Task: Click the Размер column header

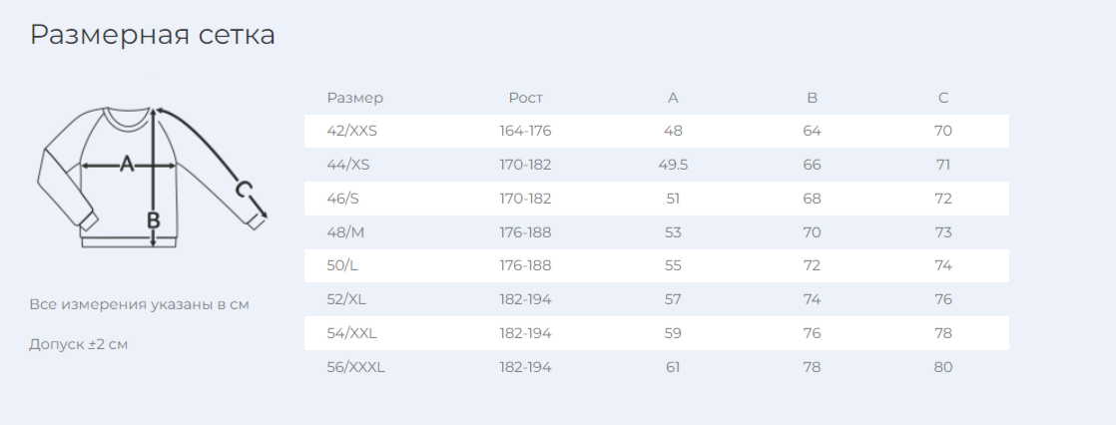Action: 354,98
